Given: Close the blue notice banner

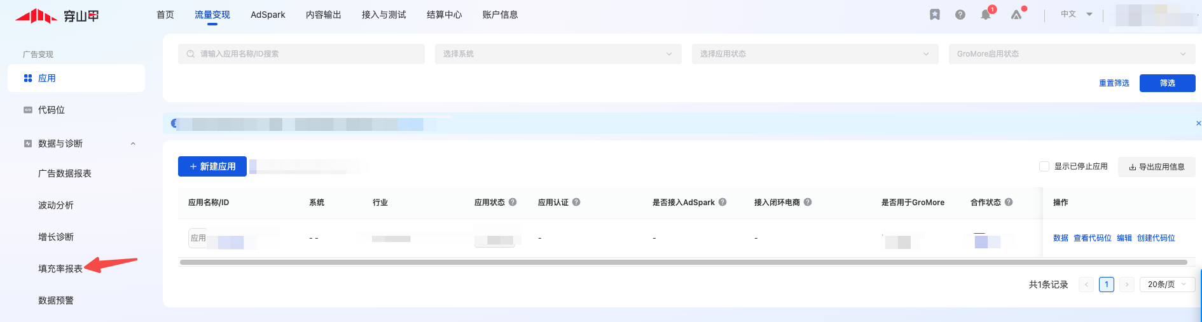Looking at the screenshot, I should [1198, 123].
